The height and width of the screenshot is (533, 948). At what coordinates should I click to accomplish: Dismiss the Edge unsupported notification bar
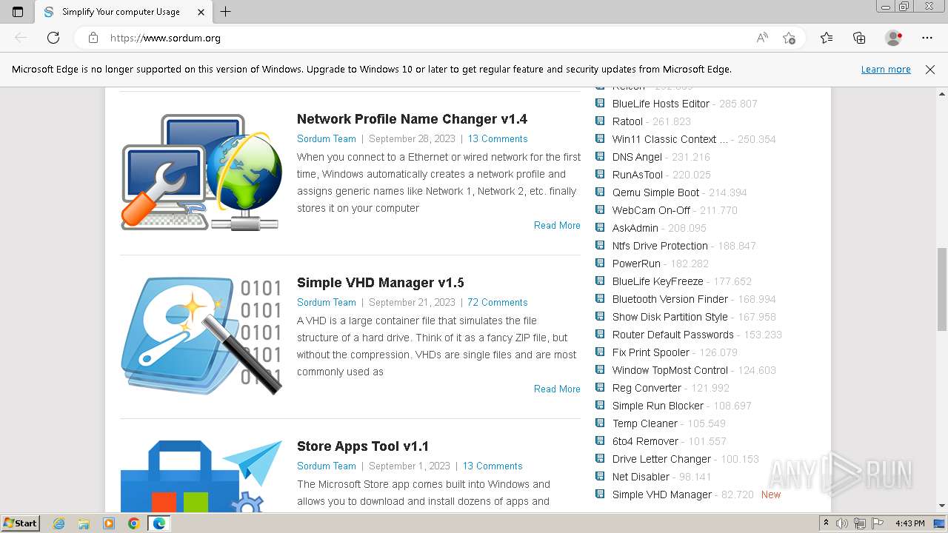(x=930, y=69)
